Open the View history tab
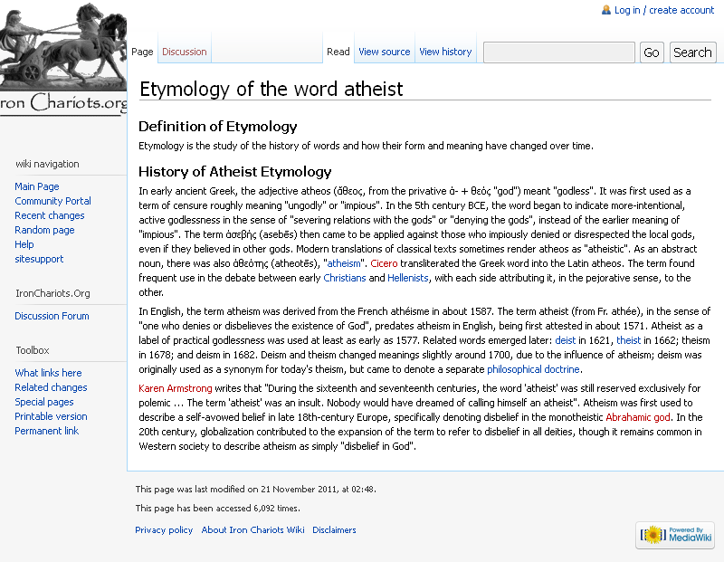Image resolution: width=724 pixels, height=562 pixels. click(445, 52)
